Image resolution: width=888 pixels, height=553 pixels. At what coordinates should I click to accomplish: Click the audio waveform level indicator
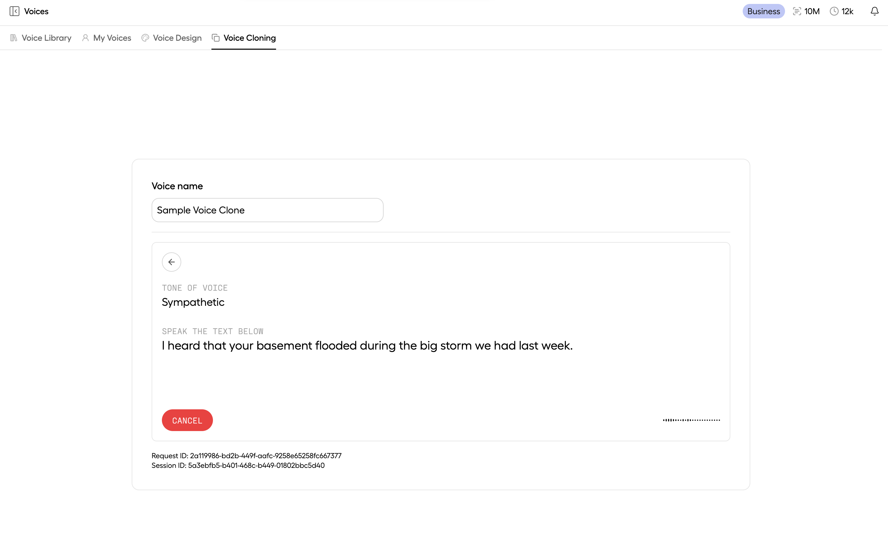point(691,420)
